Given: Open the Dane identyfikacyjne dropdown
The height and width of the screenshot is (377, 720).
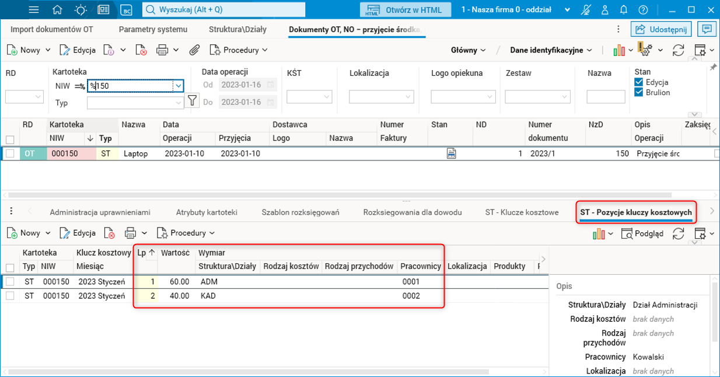Looking at the screenshot, I should tap(546, 50).
